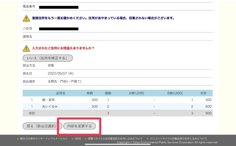Image resolution: width=236 pixels, height=146 pixels.
Task: Select the 単価 column header
Action: [90, 93]
